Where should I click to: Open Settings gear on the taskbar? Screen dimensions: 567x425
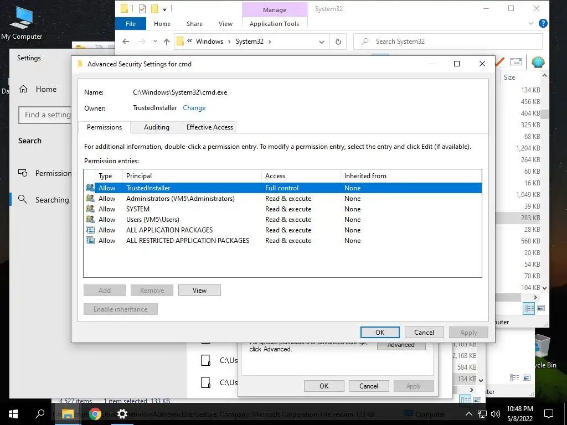(122, 414)
